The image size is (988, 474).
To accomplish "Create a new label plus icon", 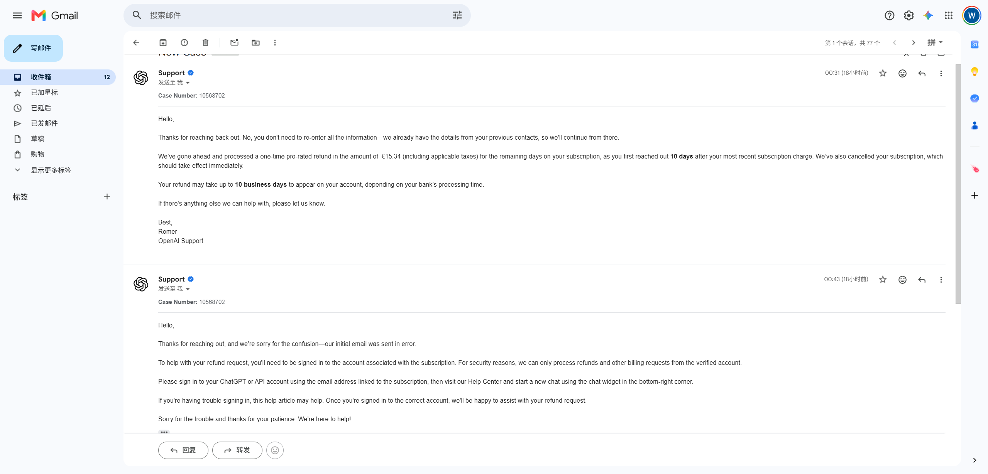I will (107, 197).
